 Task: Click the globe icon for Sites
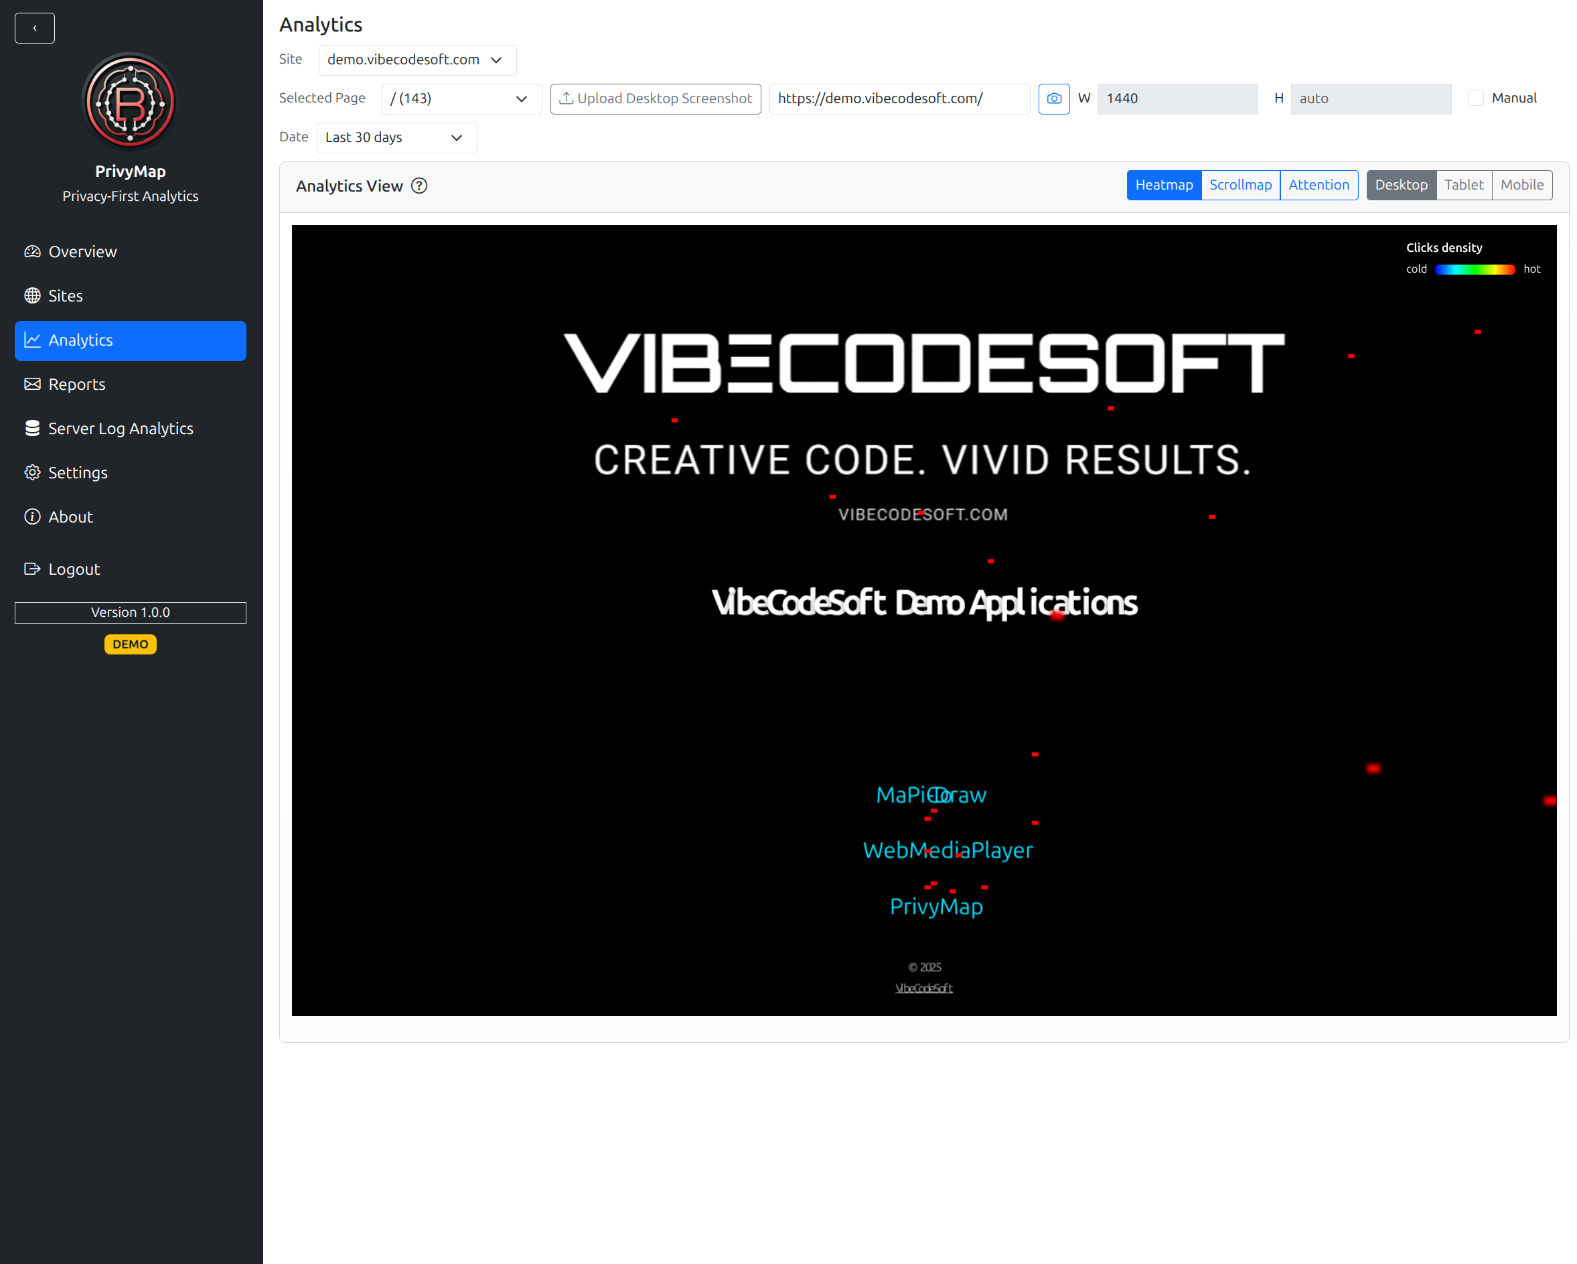tap(32, 295)
